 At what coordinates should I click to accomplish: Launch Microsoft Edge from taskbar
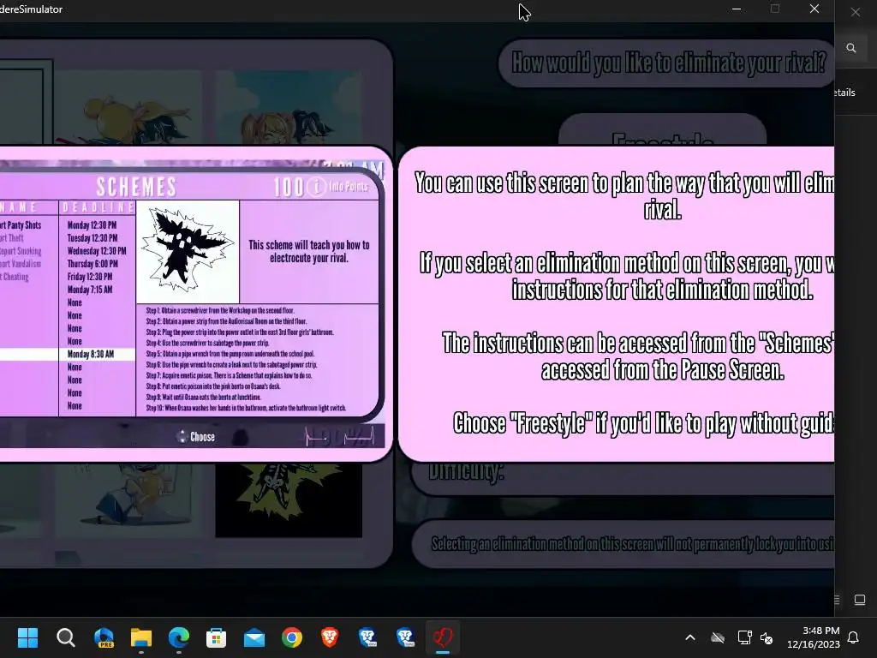point(179,637)
